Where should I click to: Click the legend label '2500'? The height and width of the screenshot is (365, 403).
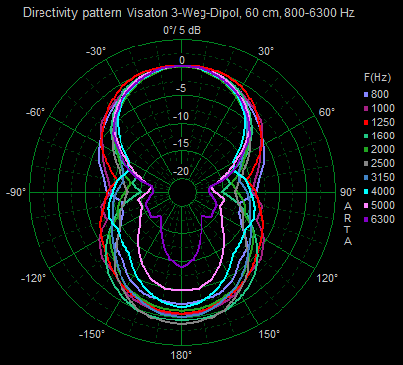[383, 163]
